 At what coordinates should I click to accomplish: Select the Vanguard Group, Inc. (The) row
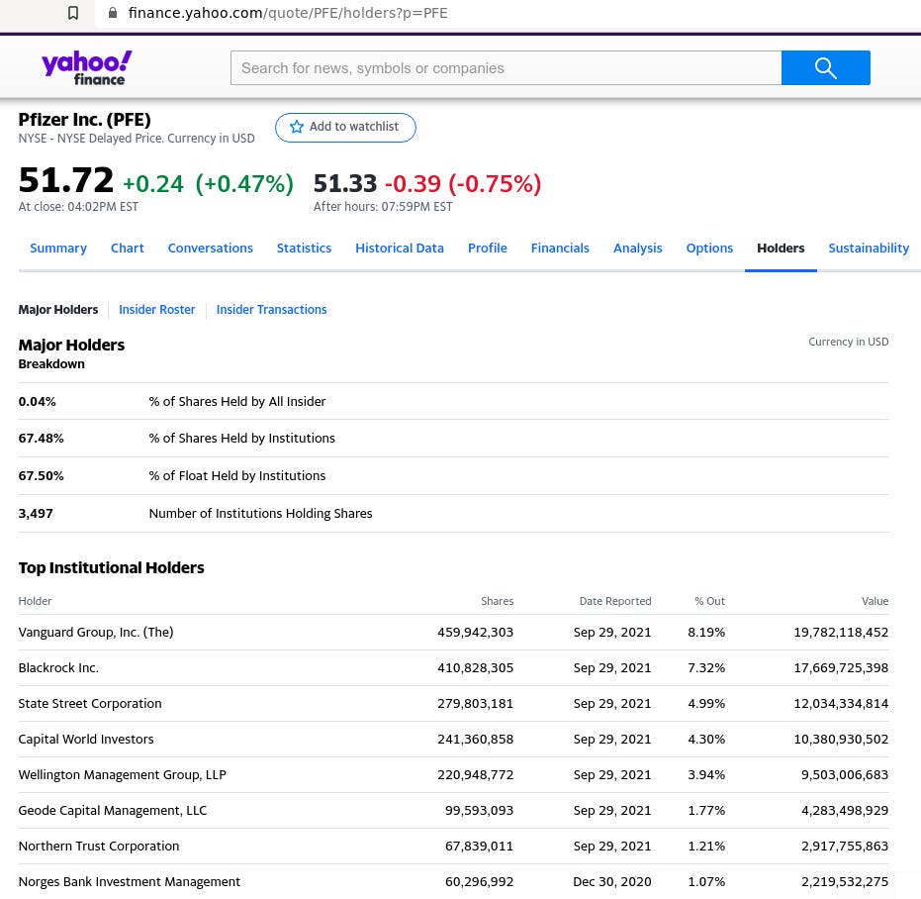(453, 632)
